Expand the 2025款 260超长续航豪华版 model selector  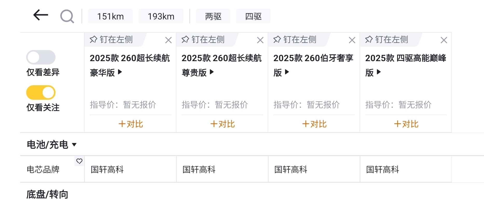120,72
